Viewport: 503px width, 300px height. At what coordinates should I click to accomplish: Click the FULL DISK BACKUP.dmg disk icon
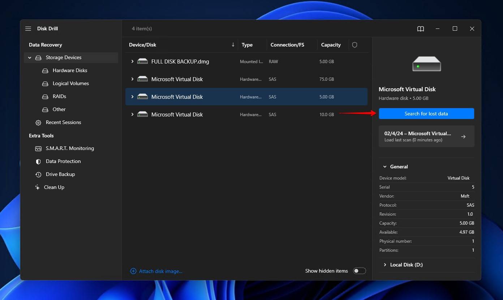[x=142, y=62]
